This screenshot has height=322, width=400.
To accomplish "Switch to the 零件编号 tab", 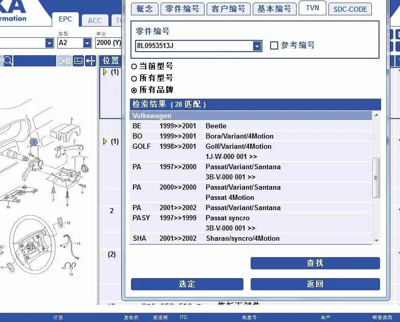I will tap(183, 9).
